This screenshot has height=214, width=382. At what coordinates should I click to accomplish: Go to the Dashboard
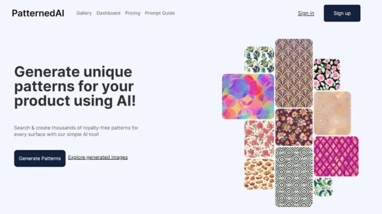tap(108, 13)
